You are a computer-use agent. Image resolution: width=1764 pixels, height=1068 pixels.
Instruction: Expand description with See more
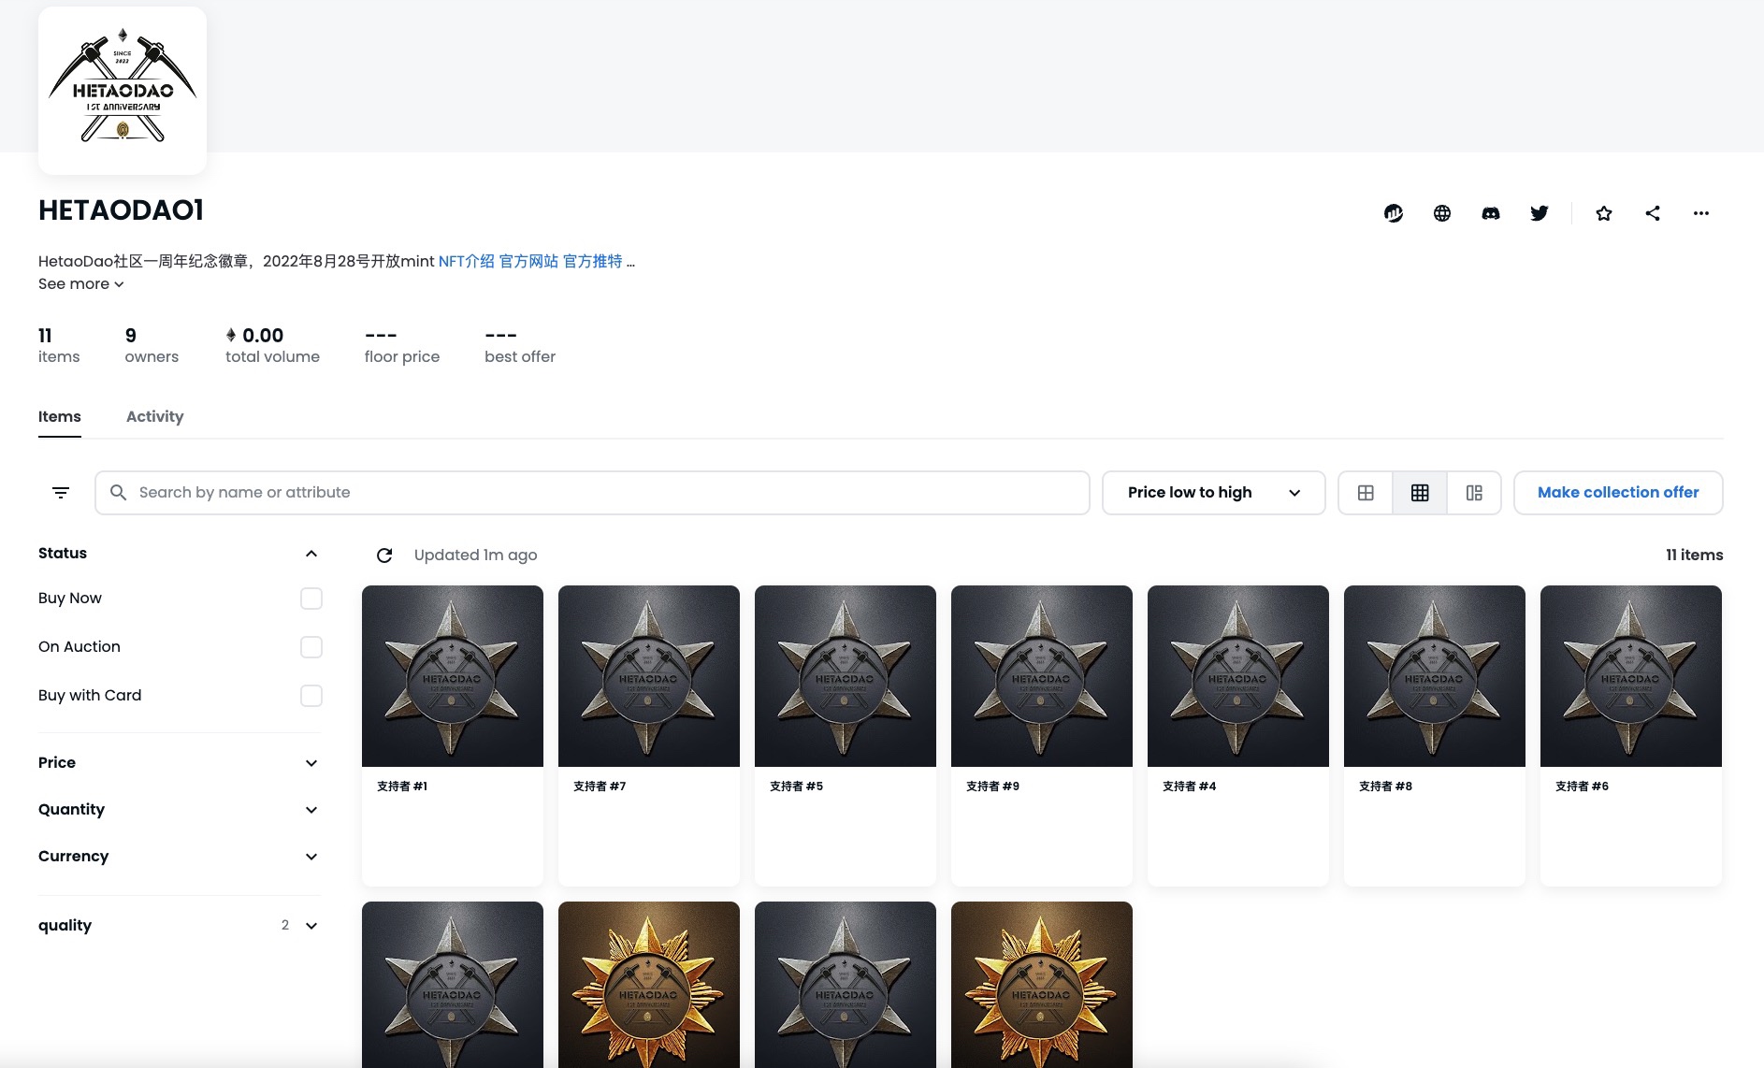tap(81, 284)
